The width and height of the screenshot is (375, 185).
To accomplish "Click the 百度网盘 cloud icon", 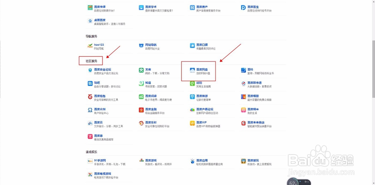I will point(192,71).
